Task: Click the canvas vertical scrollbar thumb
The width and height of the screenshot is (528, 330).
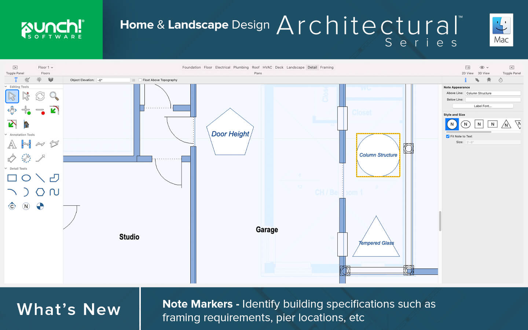Action: click(440, 221)
